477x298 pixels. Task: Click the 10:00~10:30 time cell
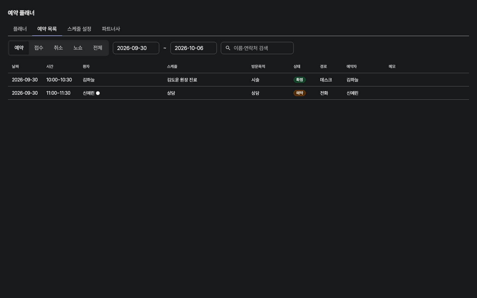pos(59,80)
